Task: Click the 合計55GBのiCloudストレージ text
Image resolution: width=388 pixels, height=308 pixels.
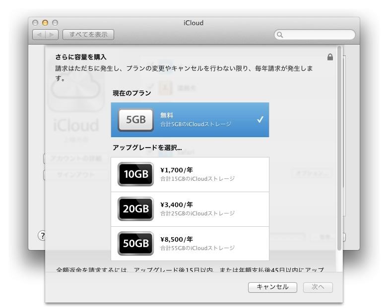Action: pos(197,248)
